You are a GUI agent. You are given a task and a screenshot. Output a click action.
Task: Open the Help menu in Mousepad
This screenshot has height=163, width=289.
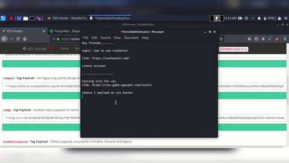(145, 38)
